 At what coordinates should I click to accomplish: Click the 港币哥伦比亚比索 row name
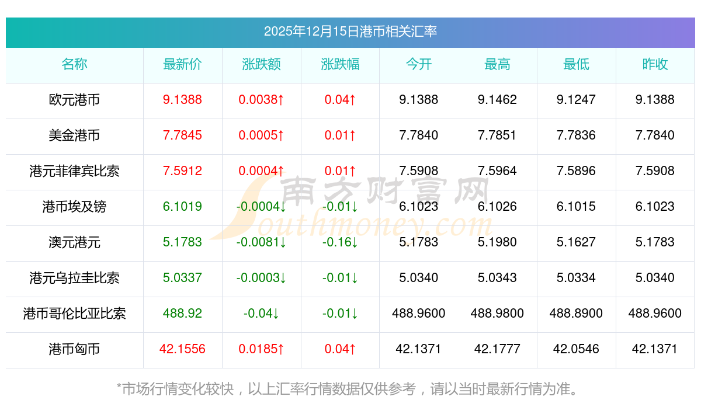[74, 314]
